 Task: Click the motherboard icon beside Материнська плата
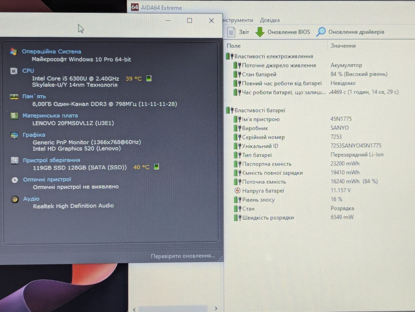click(x=14, y=116)
